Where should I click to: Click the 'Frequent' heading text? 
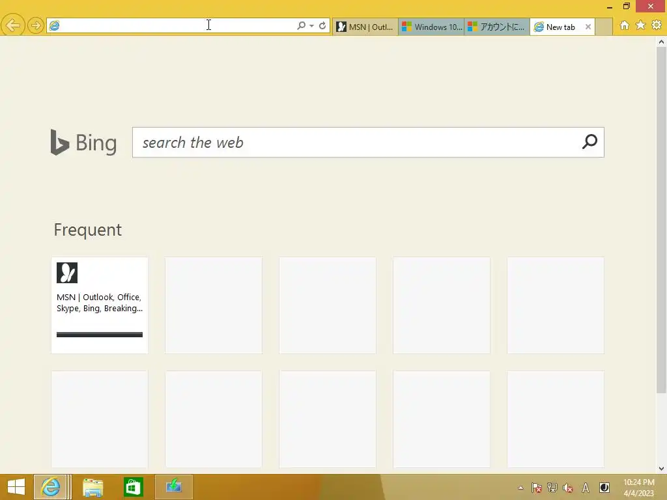[88, 230]
